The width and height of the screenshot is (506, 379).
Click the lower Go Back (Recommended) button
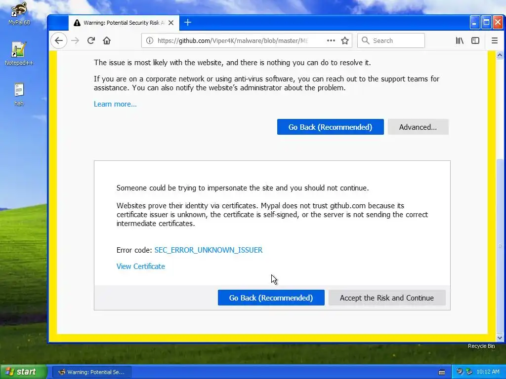pyautogui.click(x=271, y=298)
